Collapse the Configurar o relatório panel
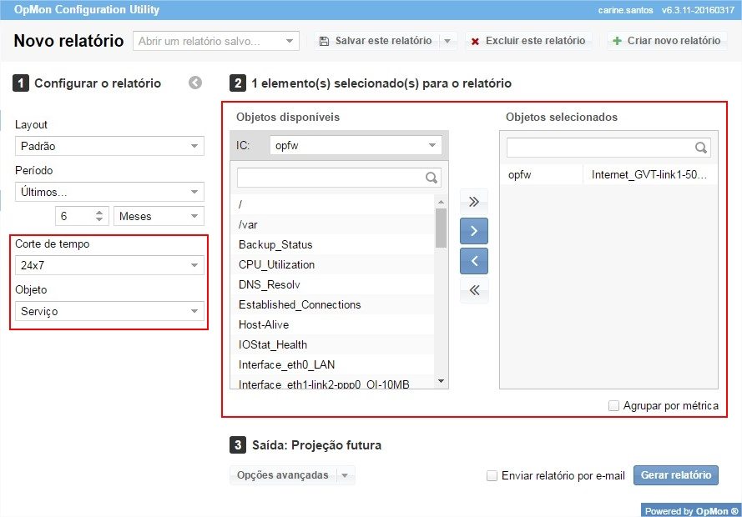 pyautogui.click(x=195, y=83)
